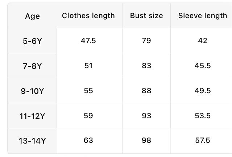The height and width of the screenshot is (157, 232).
Task: Click the Clothes length column header
Action: pyautogui.click(x=88, y=16)
